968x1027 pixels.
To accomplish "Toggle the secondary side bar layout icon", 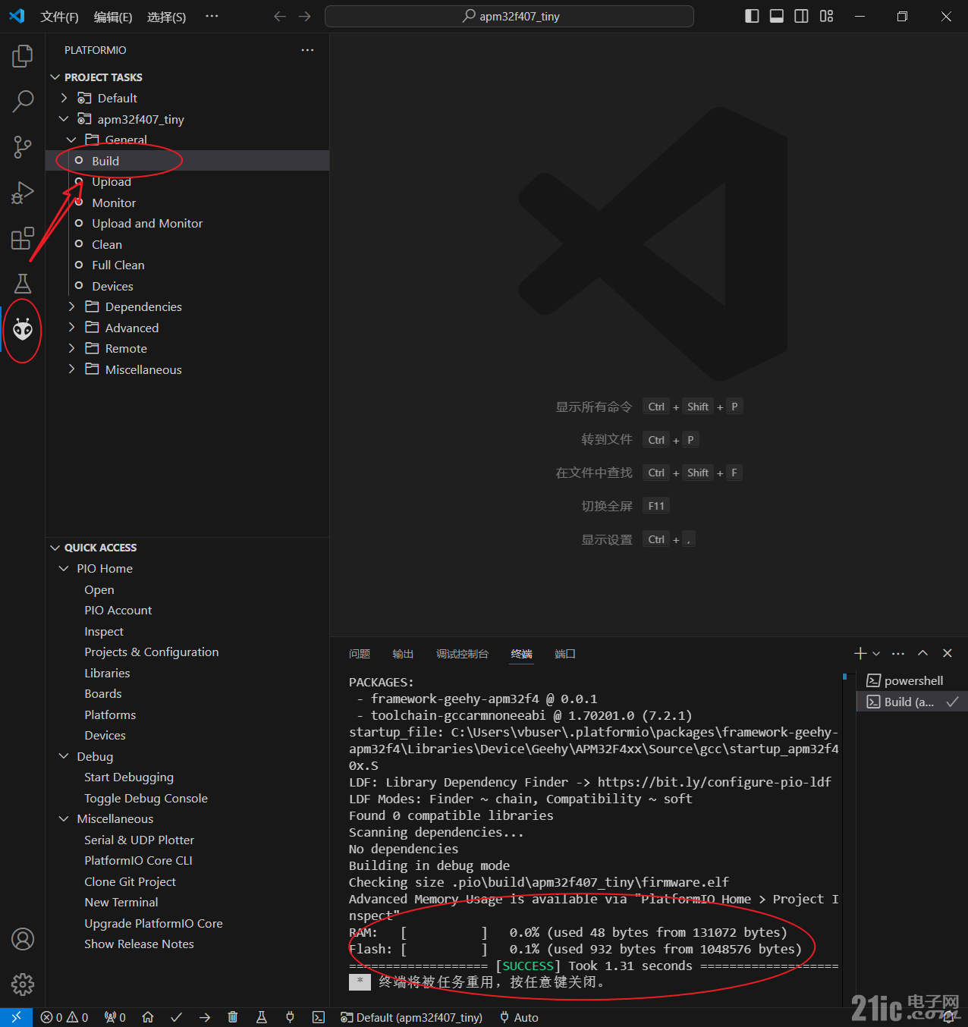I will [801, 16].
